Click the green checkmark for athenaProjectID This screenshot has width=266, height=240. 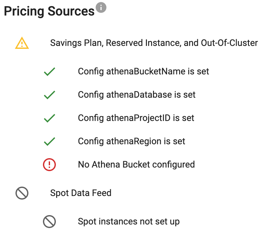point(49,118)
